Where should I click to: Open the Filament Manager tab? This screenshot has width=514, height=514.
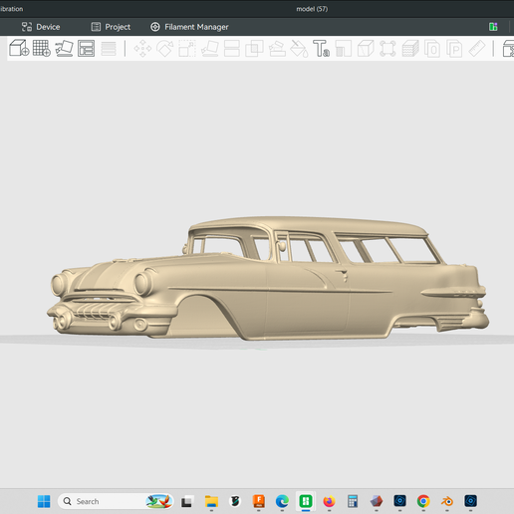[x=189, y=27]
